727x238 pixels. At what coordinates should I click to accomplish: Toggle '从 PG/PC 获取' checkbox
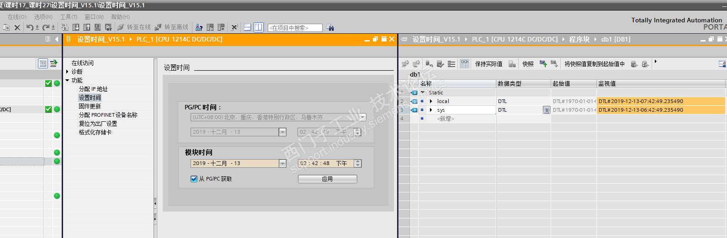point(194,179)
